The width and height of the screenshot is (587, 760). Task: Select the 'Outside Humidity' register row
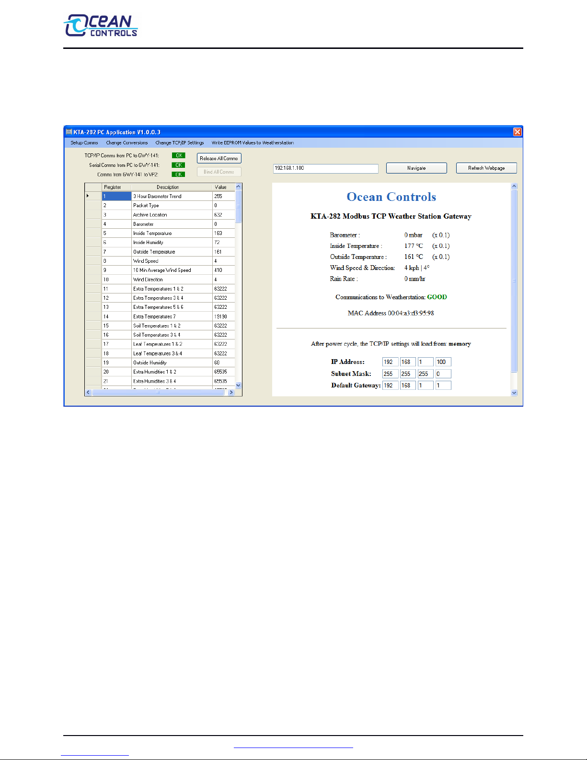[160, 362]
